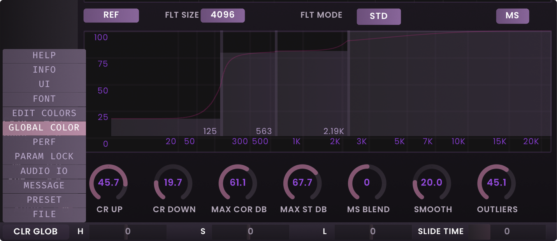This screenshot has height=241, width=557.
Task: Click the MAX COR DB knob
Action: click(x=238, y=183)
